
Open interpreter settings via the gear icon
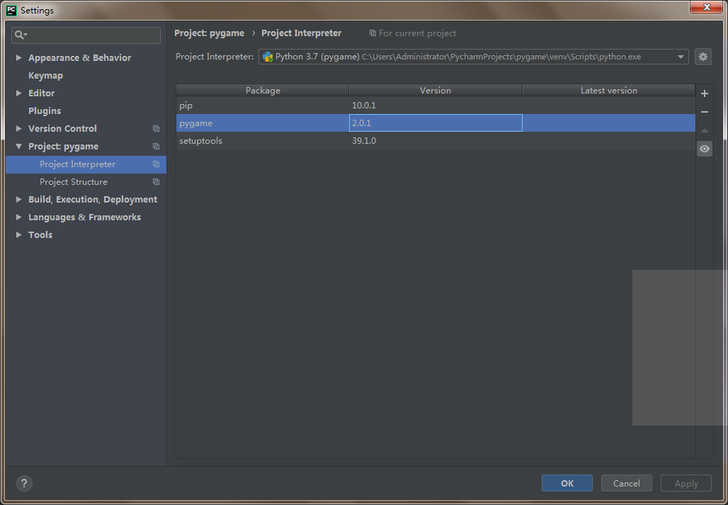point(703,57)
